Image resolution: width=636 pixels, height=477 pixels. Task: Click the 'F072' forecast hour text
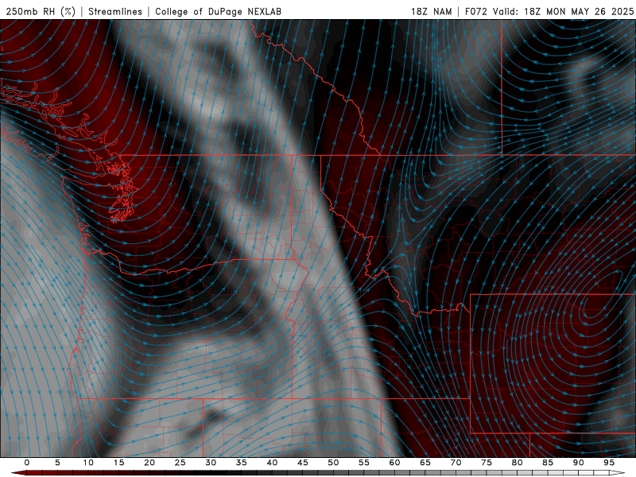pyautogui.click(x=475, y=11)
